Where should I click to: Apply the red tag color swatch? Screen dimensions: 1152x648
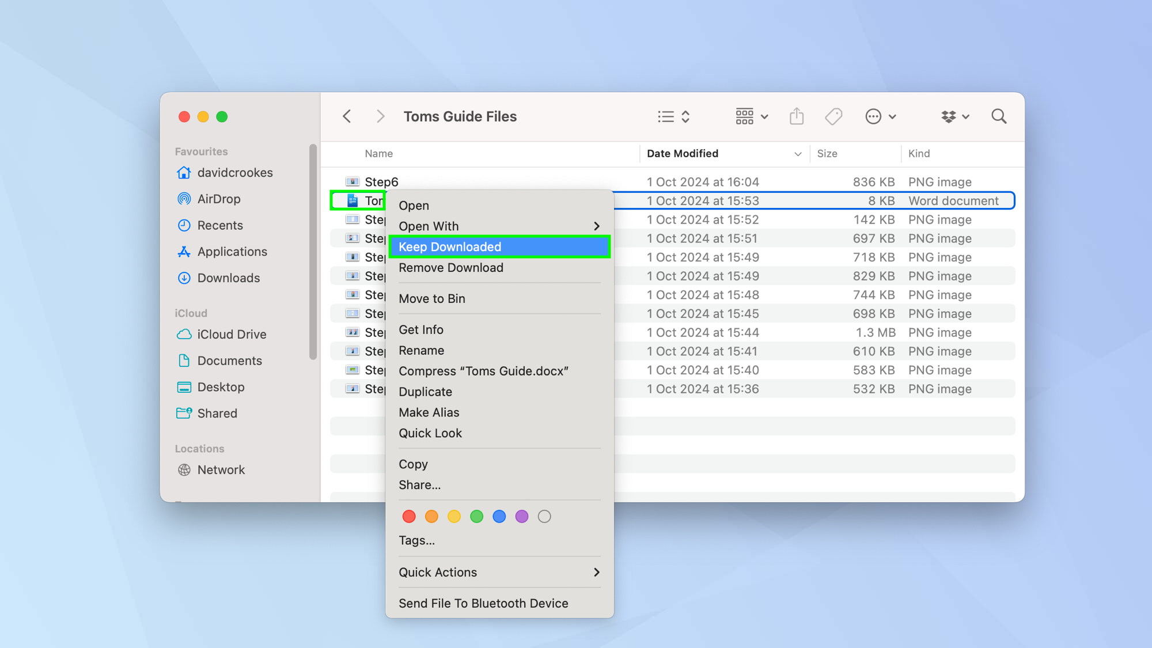[409, 516]
